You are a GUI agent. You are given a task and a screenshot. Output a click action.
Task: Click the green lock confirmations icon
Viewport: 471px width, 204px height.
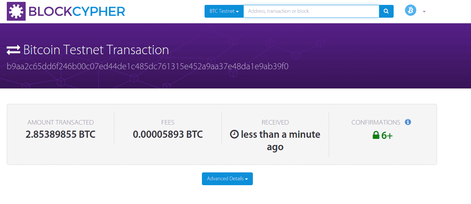coord(376,135)
